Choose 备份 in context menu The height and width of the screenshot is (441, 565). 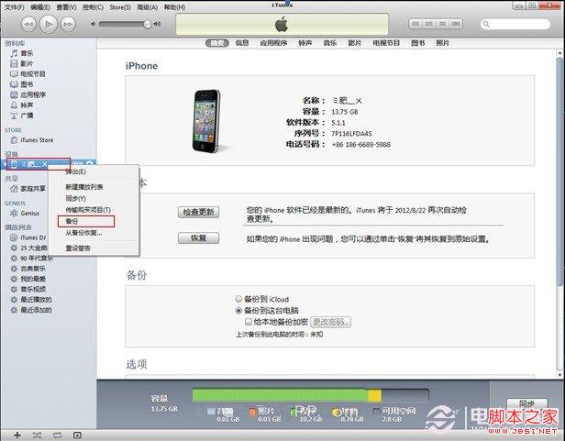click(72, 221)
